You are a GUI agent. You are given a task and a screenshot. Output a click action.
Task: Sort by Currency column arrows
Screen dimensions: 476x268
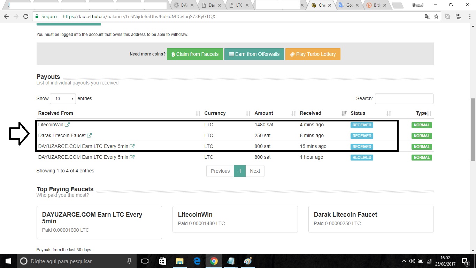[x=248, y=113]
